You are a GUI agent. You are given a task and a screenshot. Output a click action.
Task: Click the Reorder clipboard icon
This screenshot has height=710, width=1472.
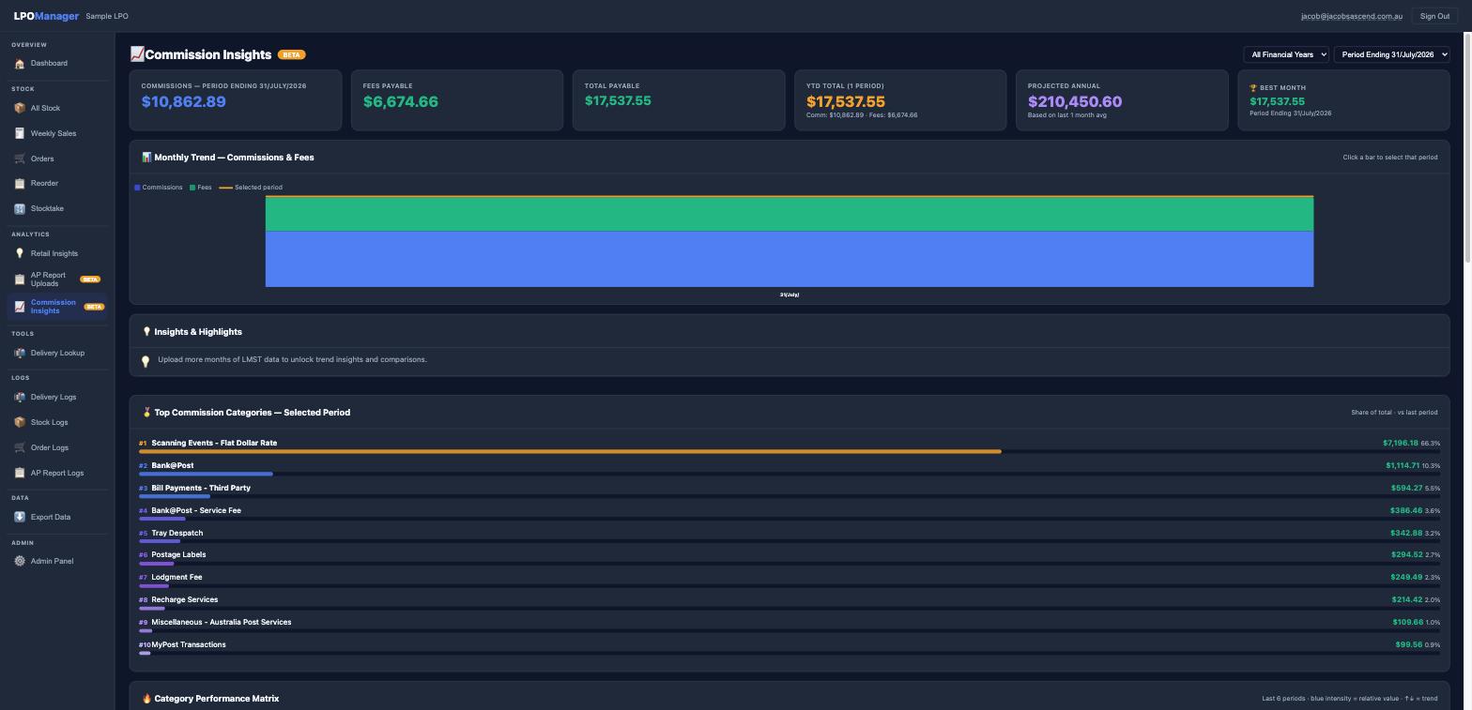click(20, 184)
